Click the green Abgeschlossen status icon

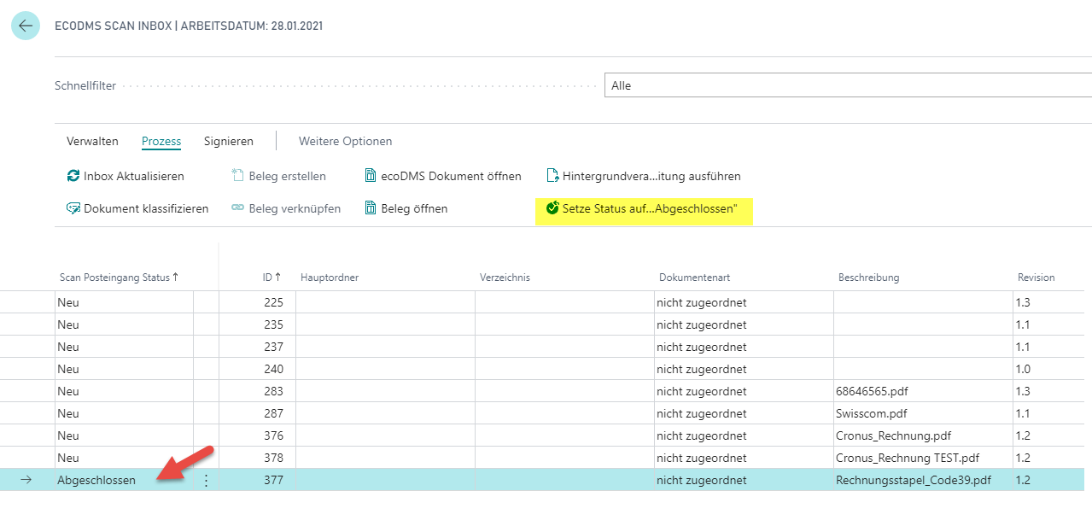click(552, 207)
